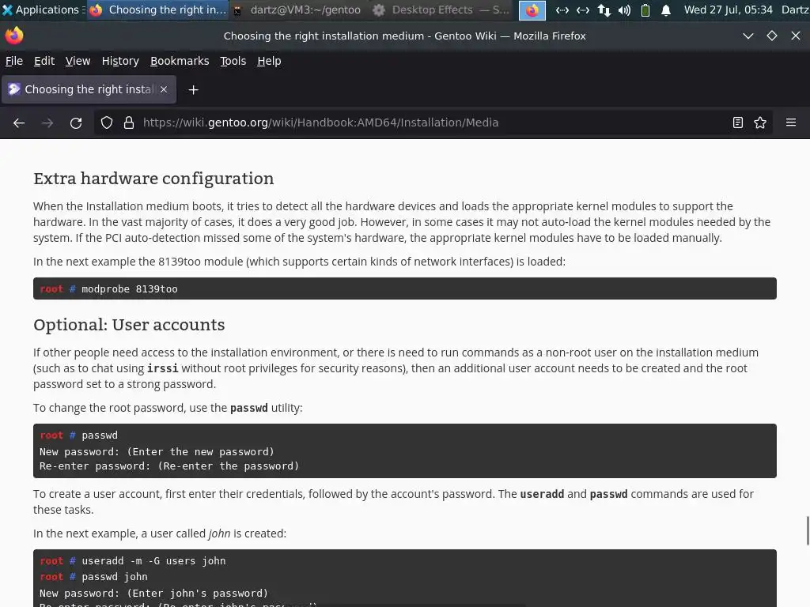
Task: Reload the current page
Action: pos(76,123)
